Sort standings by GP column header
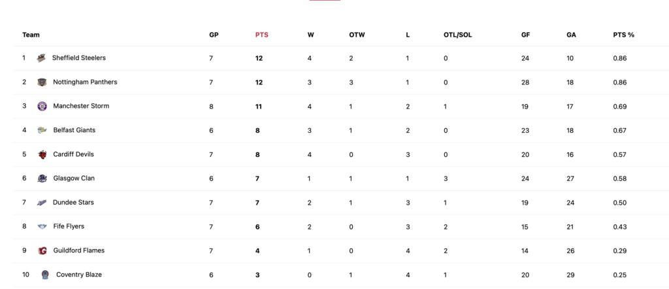Screen dimensions: 669x289 [214, 35]
